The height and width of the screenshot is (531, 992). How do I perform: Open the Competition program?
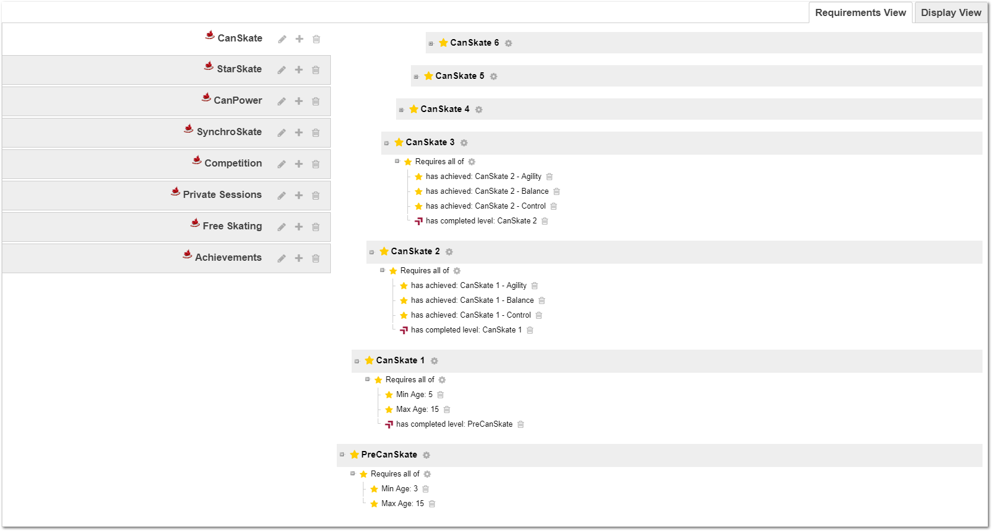[x=232, y=163]
